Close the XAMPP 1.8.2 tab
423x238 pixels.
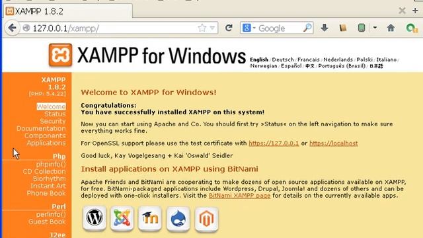(x=402, y=11)
